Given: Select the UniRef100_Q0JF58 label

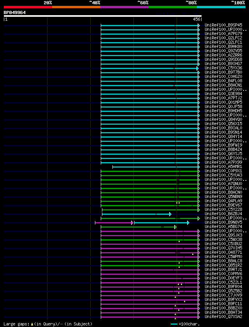Looking at the screenshot, I should 223,106.
